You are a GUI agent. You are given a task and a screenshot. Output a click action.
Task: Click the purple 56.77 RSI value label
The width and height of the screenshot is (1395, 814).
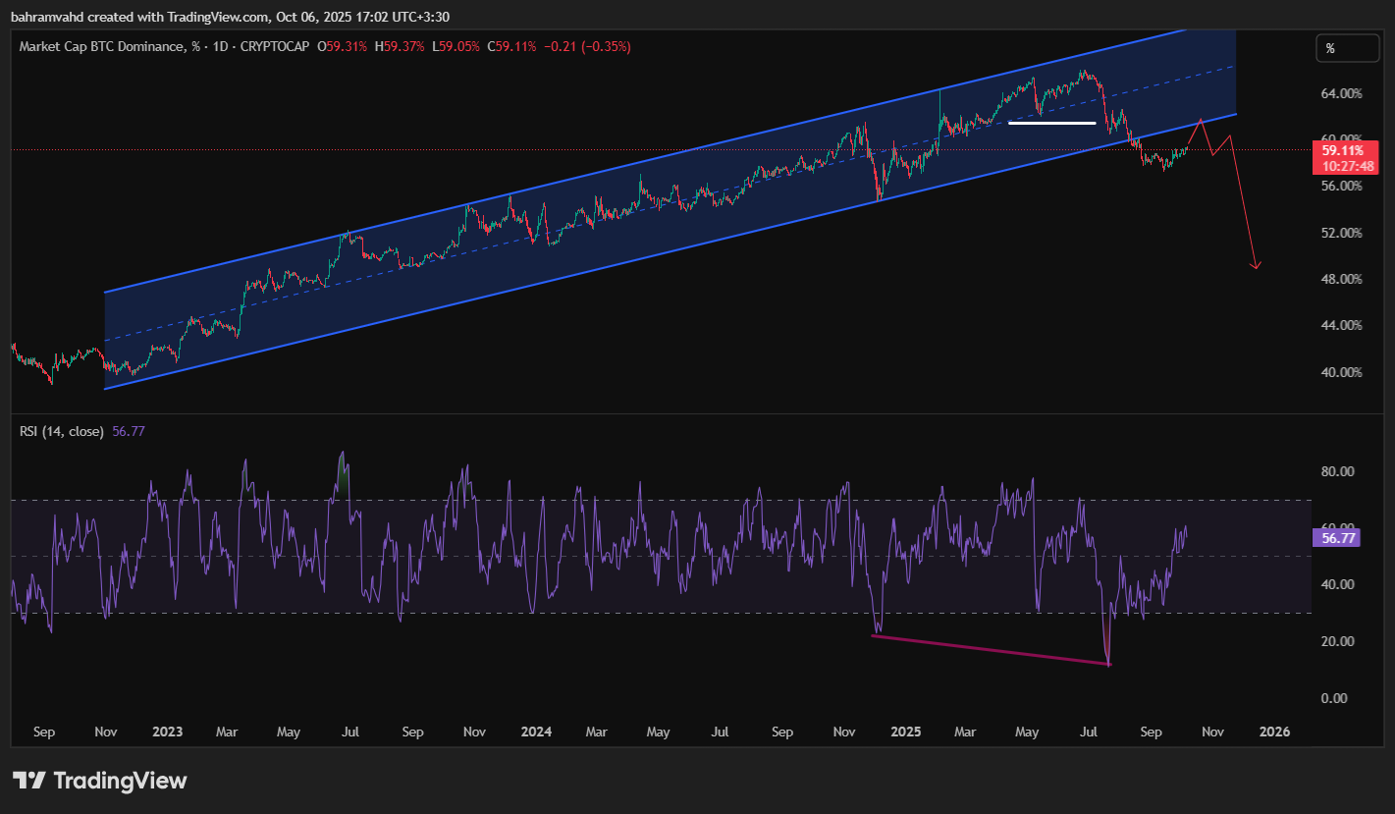coord(1335,537)
